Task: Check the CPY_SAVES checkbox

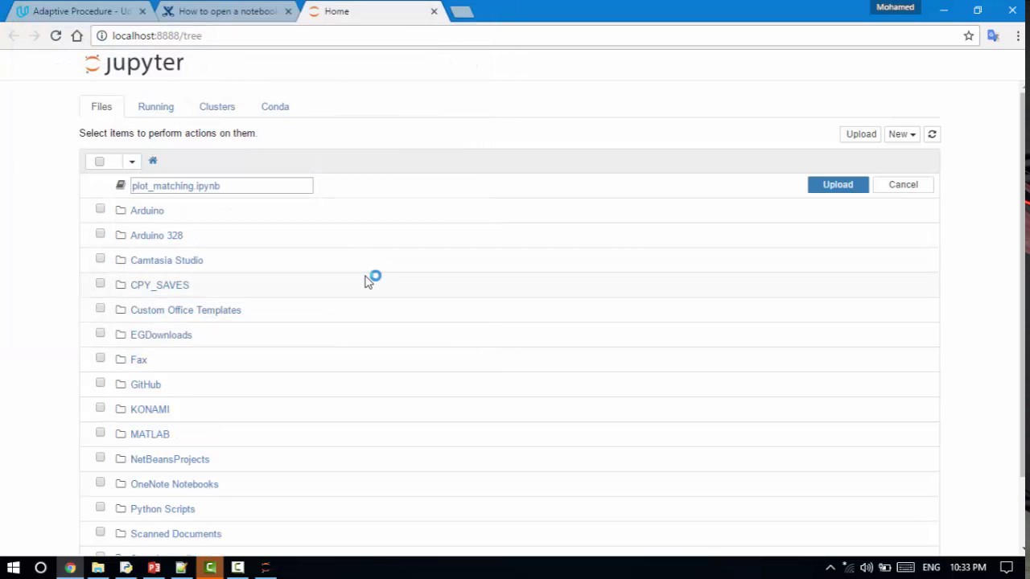Action: click(100, 284)
